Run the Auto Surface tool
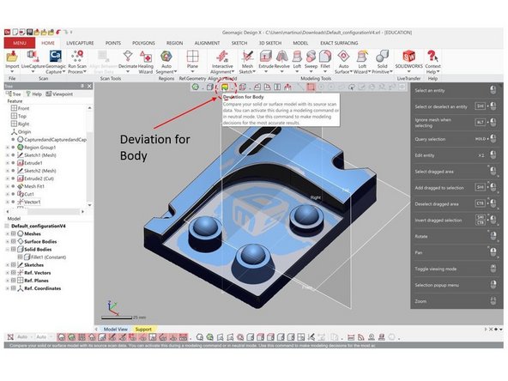Viewport: 508px width, 381px height. coord(343,62)
